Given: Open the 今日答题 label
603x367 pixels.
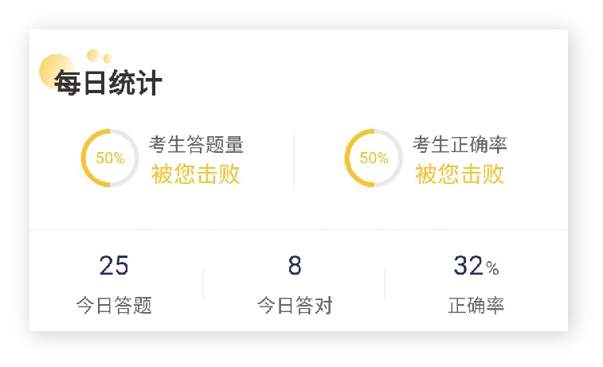Looking at the screenshot, I should click(x=114, y=306).
